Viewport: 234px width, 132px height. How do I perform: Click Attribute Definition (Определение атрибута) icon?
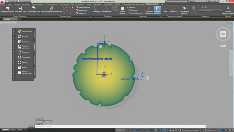pyautogui.click(x=184, y=8)
